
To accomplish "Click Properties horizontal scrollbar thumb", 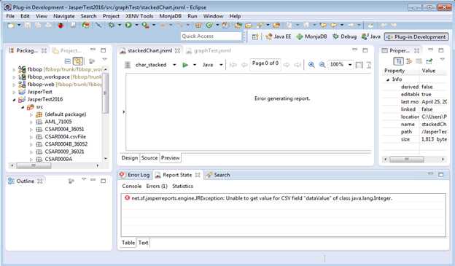I will pyautogui.click(x=407, y=160).
